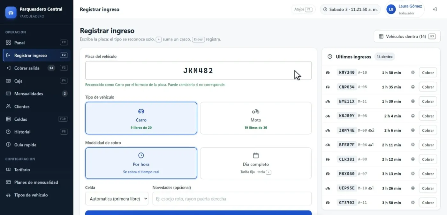Click the plate text MKX060

[x=346, y=174]
